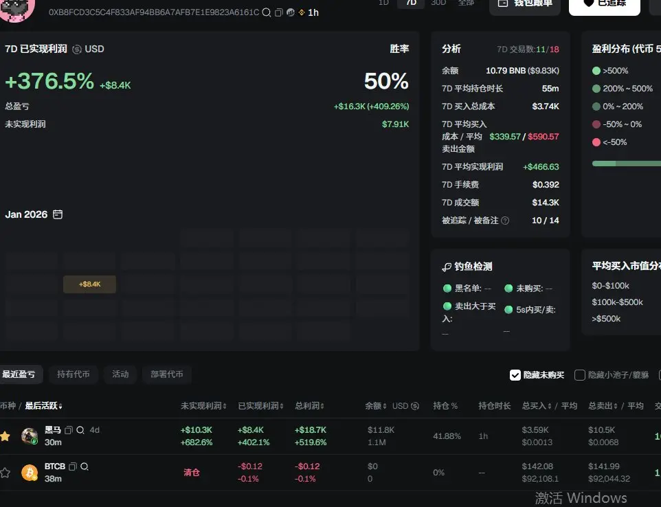The image size is (661, 507).
Task: Search the 黑马 token
Action: click(80, 430)
